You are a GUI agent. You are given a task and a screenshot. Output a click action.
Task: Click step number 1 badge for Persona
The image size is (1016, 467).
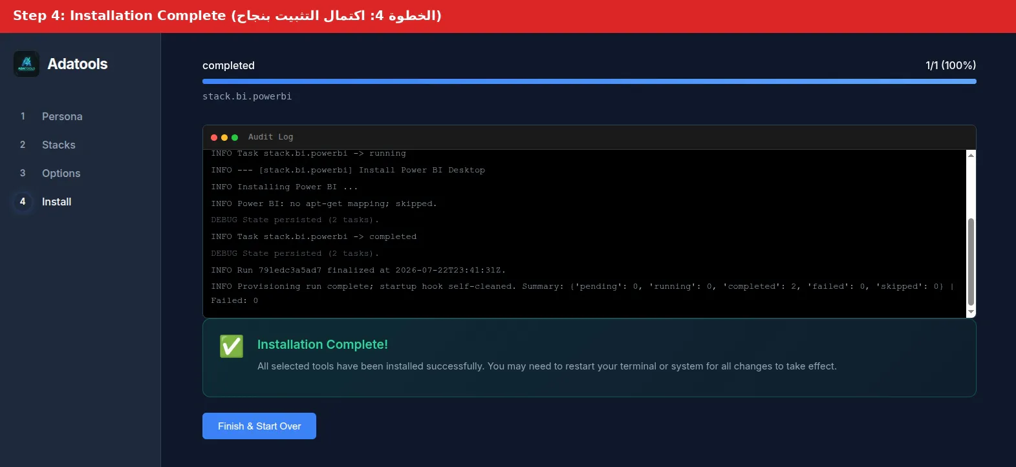click(23, 116)
